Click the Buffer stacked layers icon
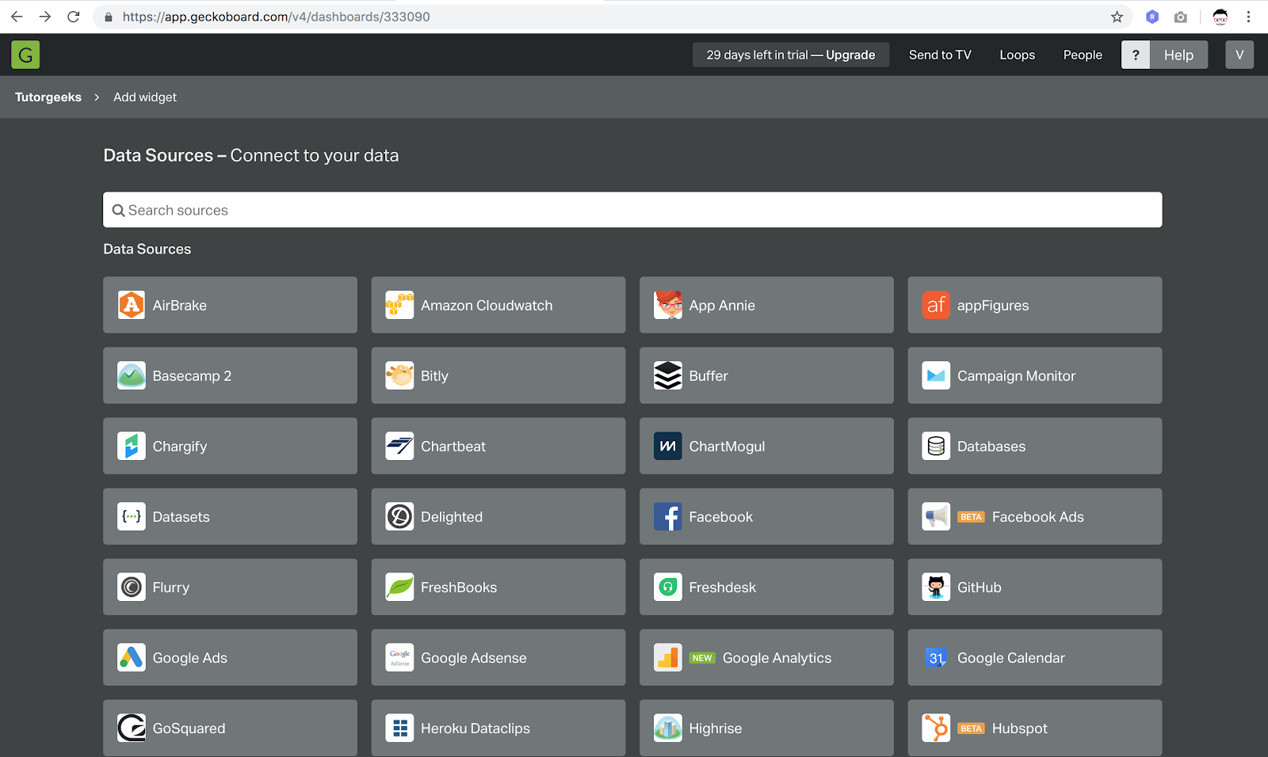 [x=668, y=375]
